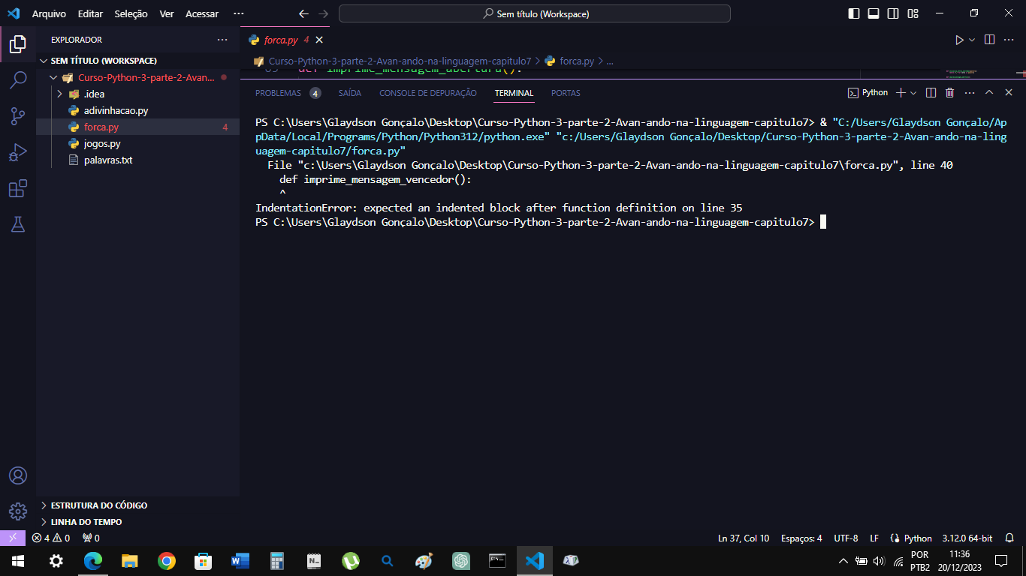Select interpreter 3.12.0 64-bit in status bar

(x=967, y=538)
